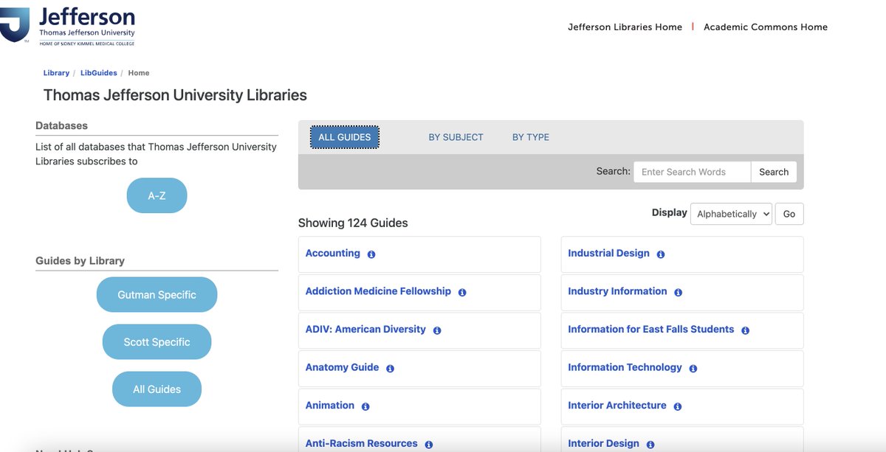Open info icon beside Interior Design

(650, 445)
